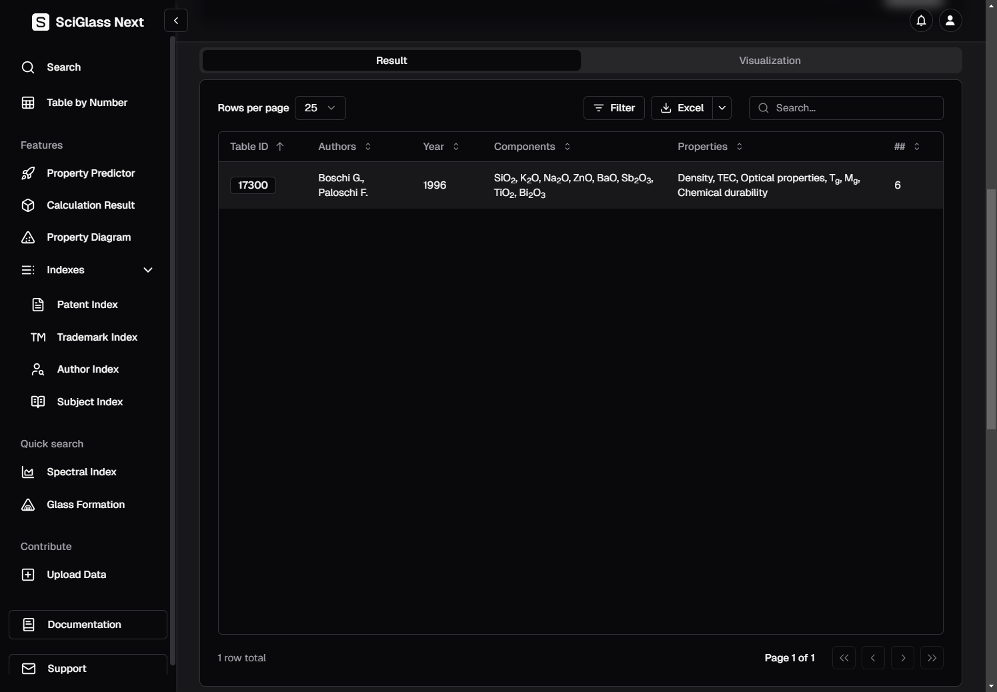Viewport: 997px width, 692px height.
Task: Click the notifications bell icon
Action: point(921,21)
